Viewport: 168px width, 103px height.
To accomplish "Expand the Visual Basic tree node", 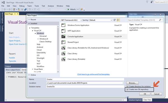I will coord(32,69).
